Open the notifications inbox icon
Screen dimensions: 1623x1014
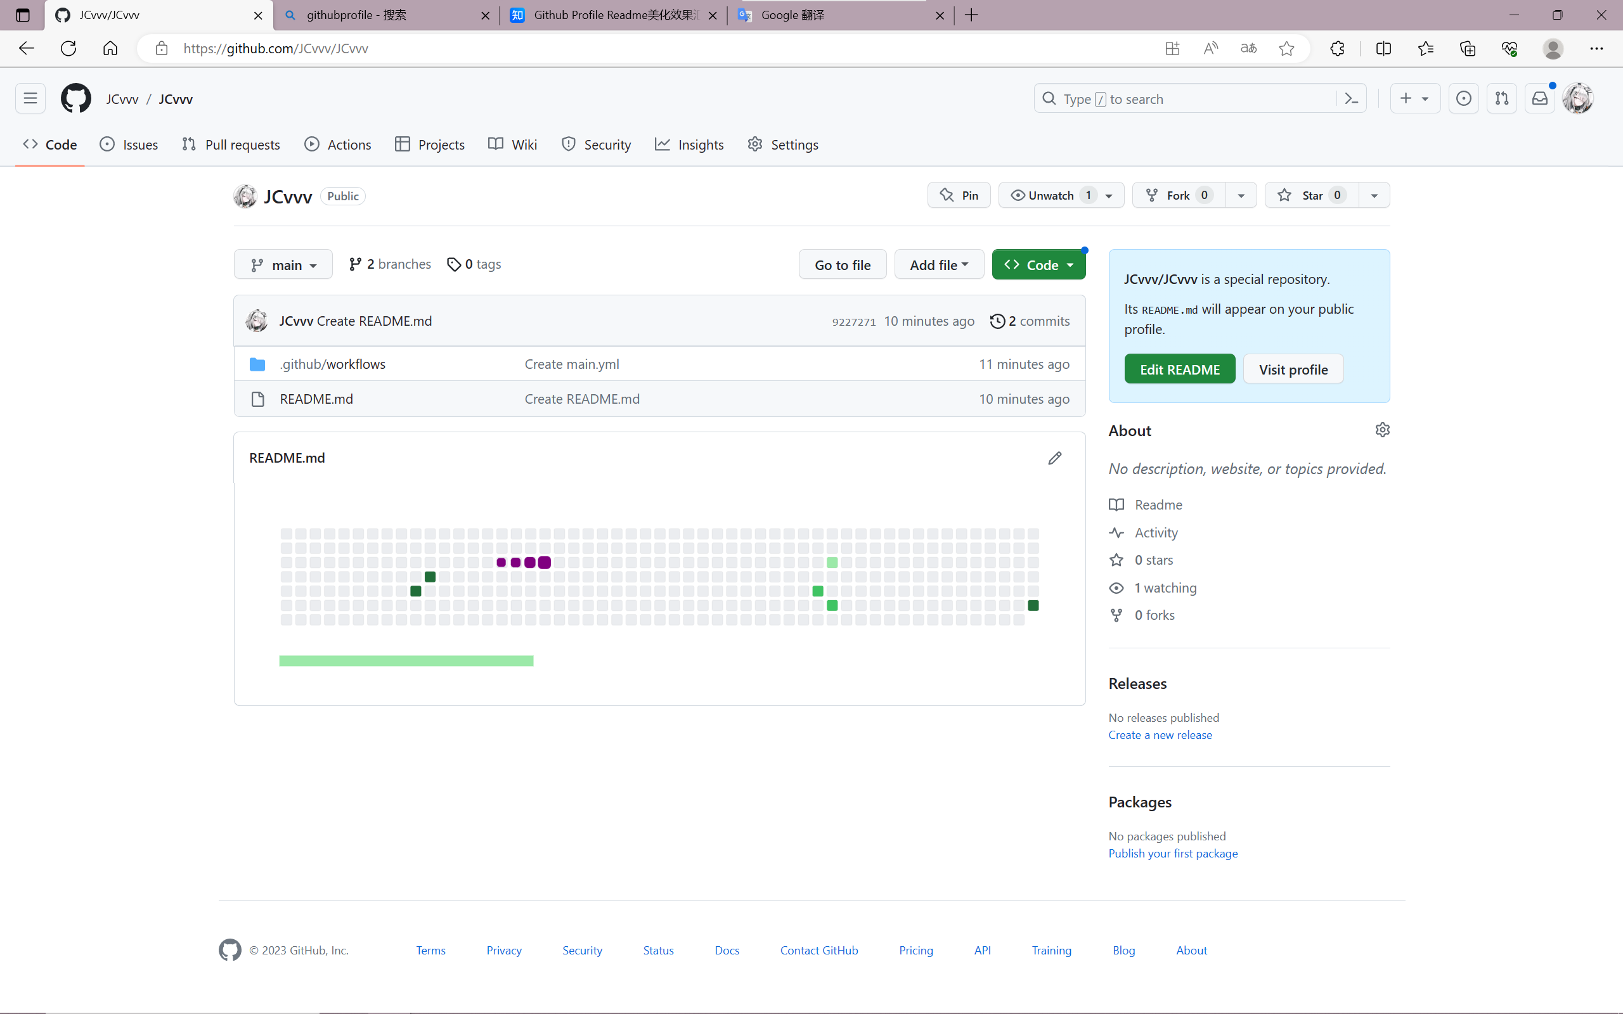1540,99
